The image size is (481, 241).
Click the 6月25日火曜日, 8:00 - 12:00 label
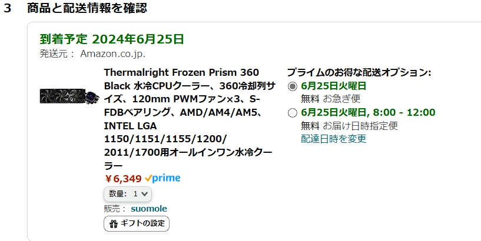click(368, 112)
